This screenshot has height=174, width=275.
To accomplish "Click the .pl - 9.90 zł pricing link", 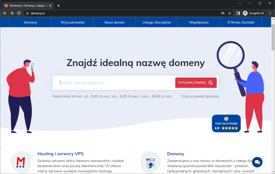I will pyautogui.click(x=96, y=96).
